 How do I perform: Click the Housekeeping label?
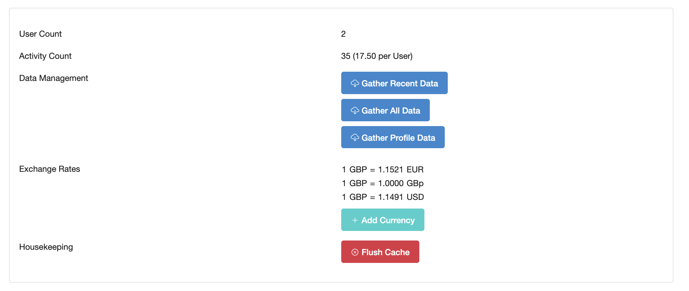tap(46, 247)
